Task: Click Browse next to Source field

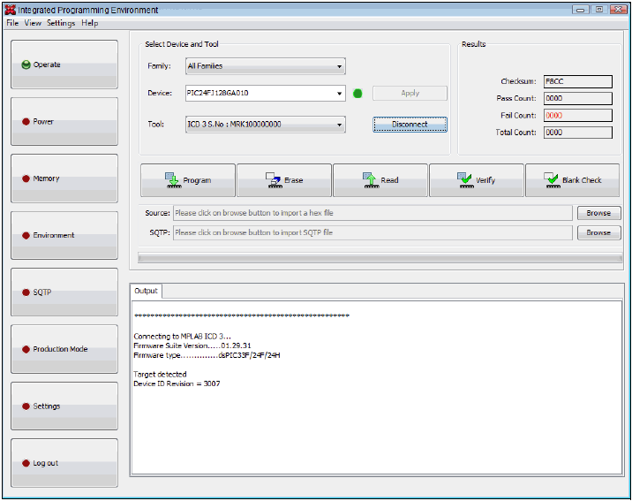Action: (598, 213)
